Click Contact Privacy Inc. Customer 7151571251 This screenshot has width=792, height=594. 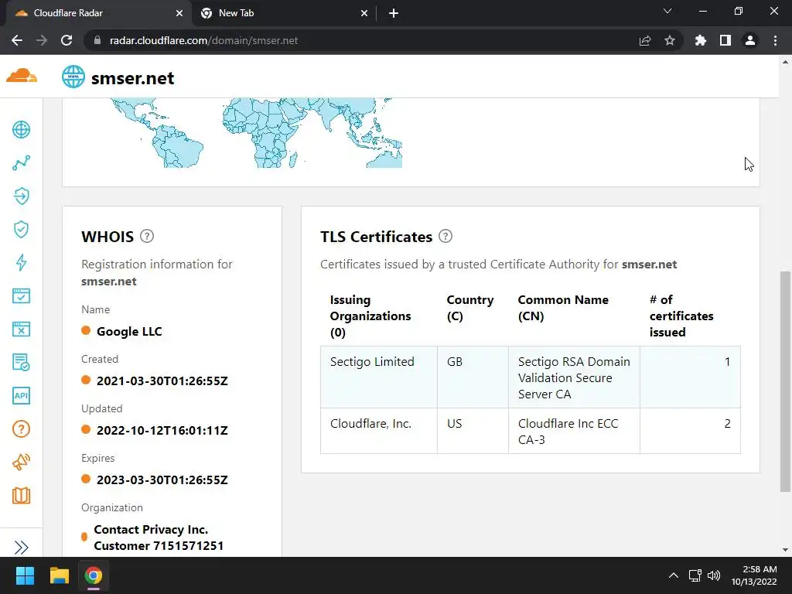pos(159,538)
